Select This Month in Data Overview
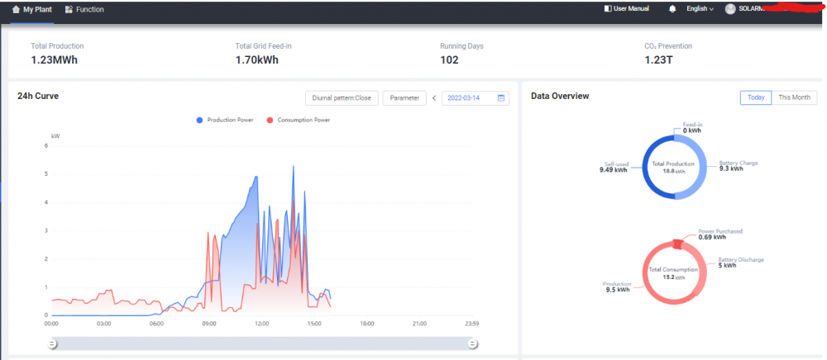Image resolution: width=827 pixels, height=360 pixels. [x=794, y=97]
